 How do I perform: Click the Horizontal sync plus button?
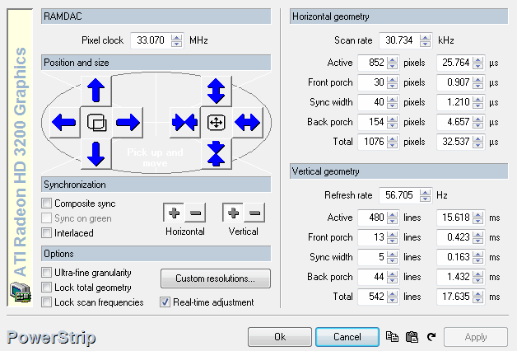(x=174, y=213)
